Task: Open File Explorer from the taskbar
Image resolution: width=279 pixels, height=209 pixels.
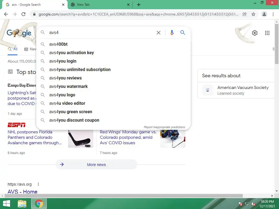Action: (22, 204)
